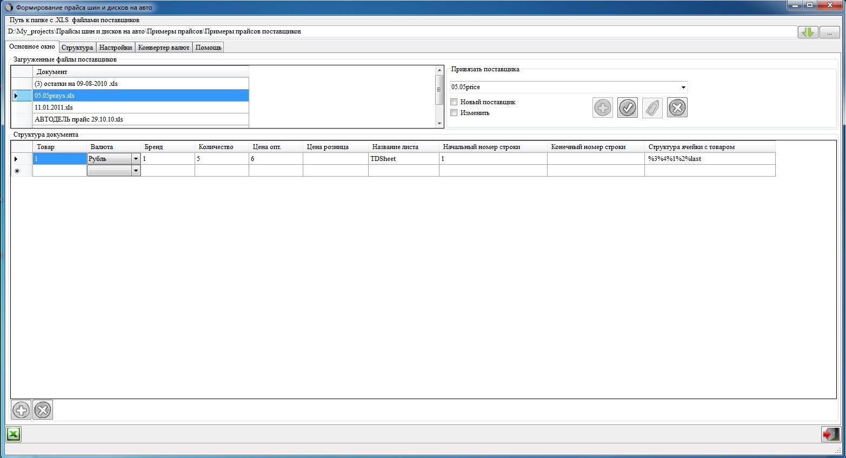Confirm supplier binding with the checkmark icon
Screen dimensions: 846x458
[628, 107]
